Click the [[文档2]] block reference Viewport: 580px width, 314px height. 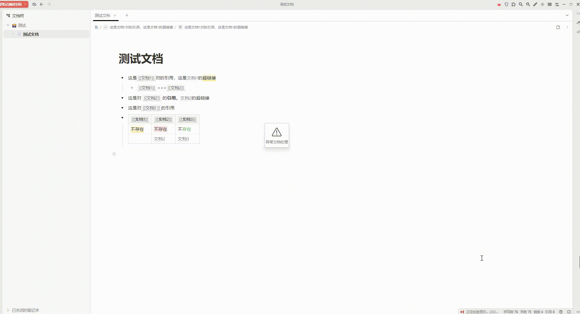coord(176,88)
